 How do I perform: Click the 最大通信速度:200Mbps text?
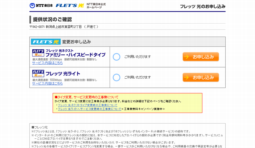coord(47,60)
